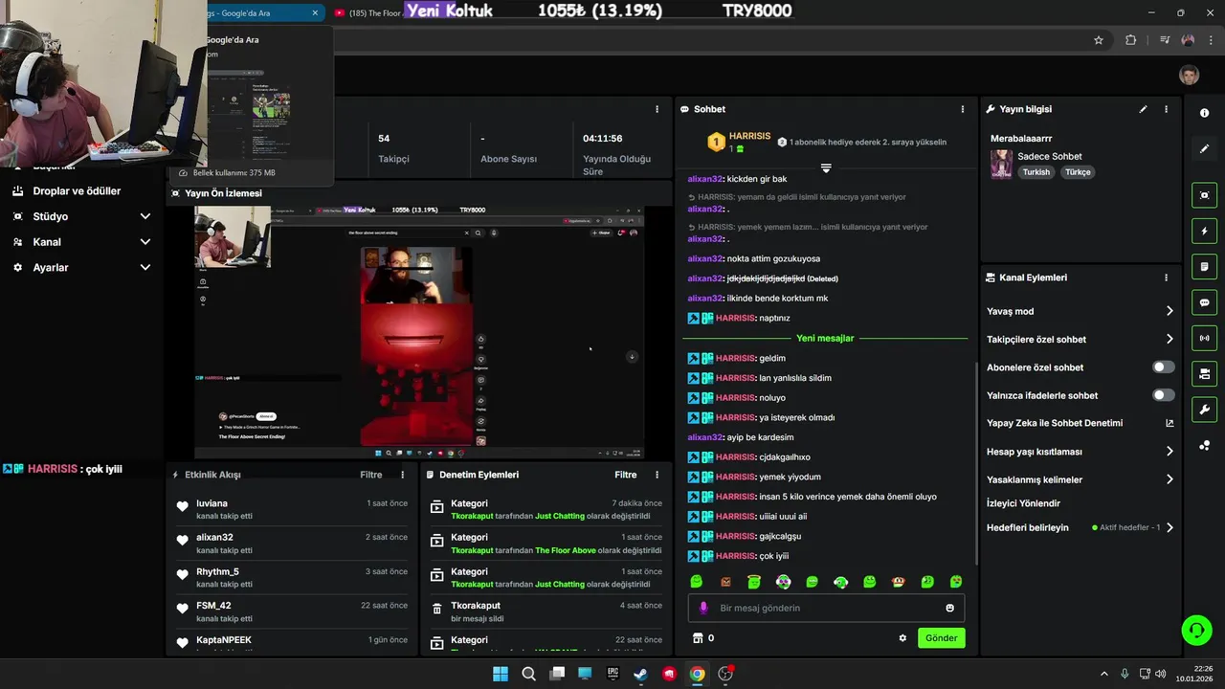
Task: Open the profile avatar menu
Action: point(1189,76)
